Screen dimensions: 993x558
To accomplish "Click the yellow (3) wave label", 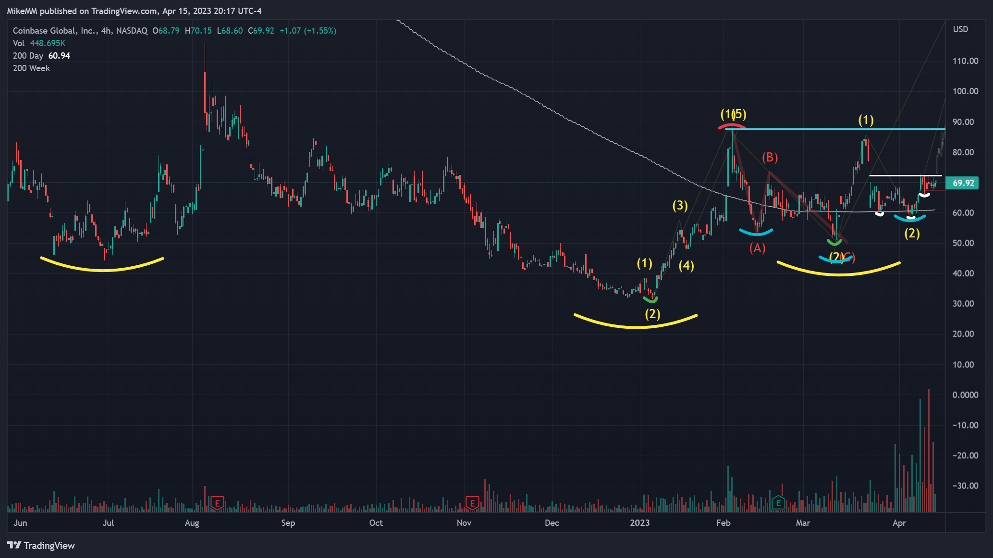I will click(680, 206).
